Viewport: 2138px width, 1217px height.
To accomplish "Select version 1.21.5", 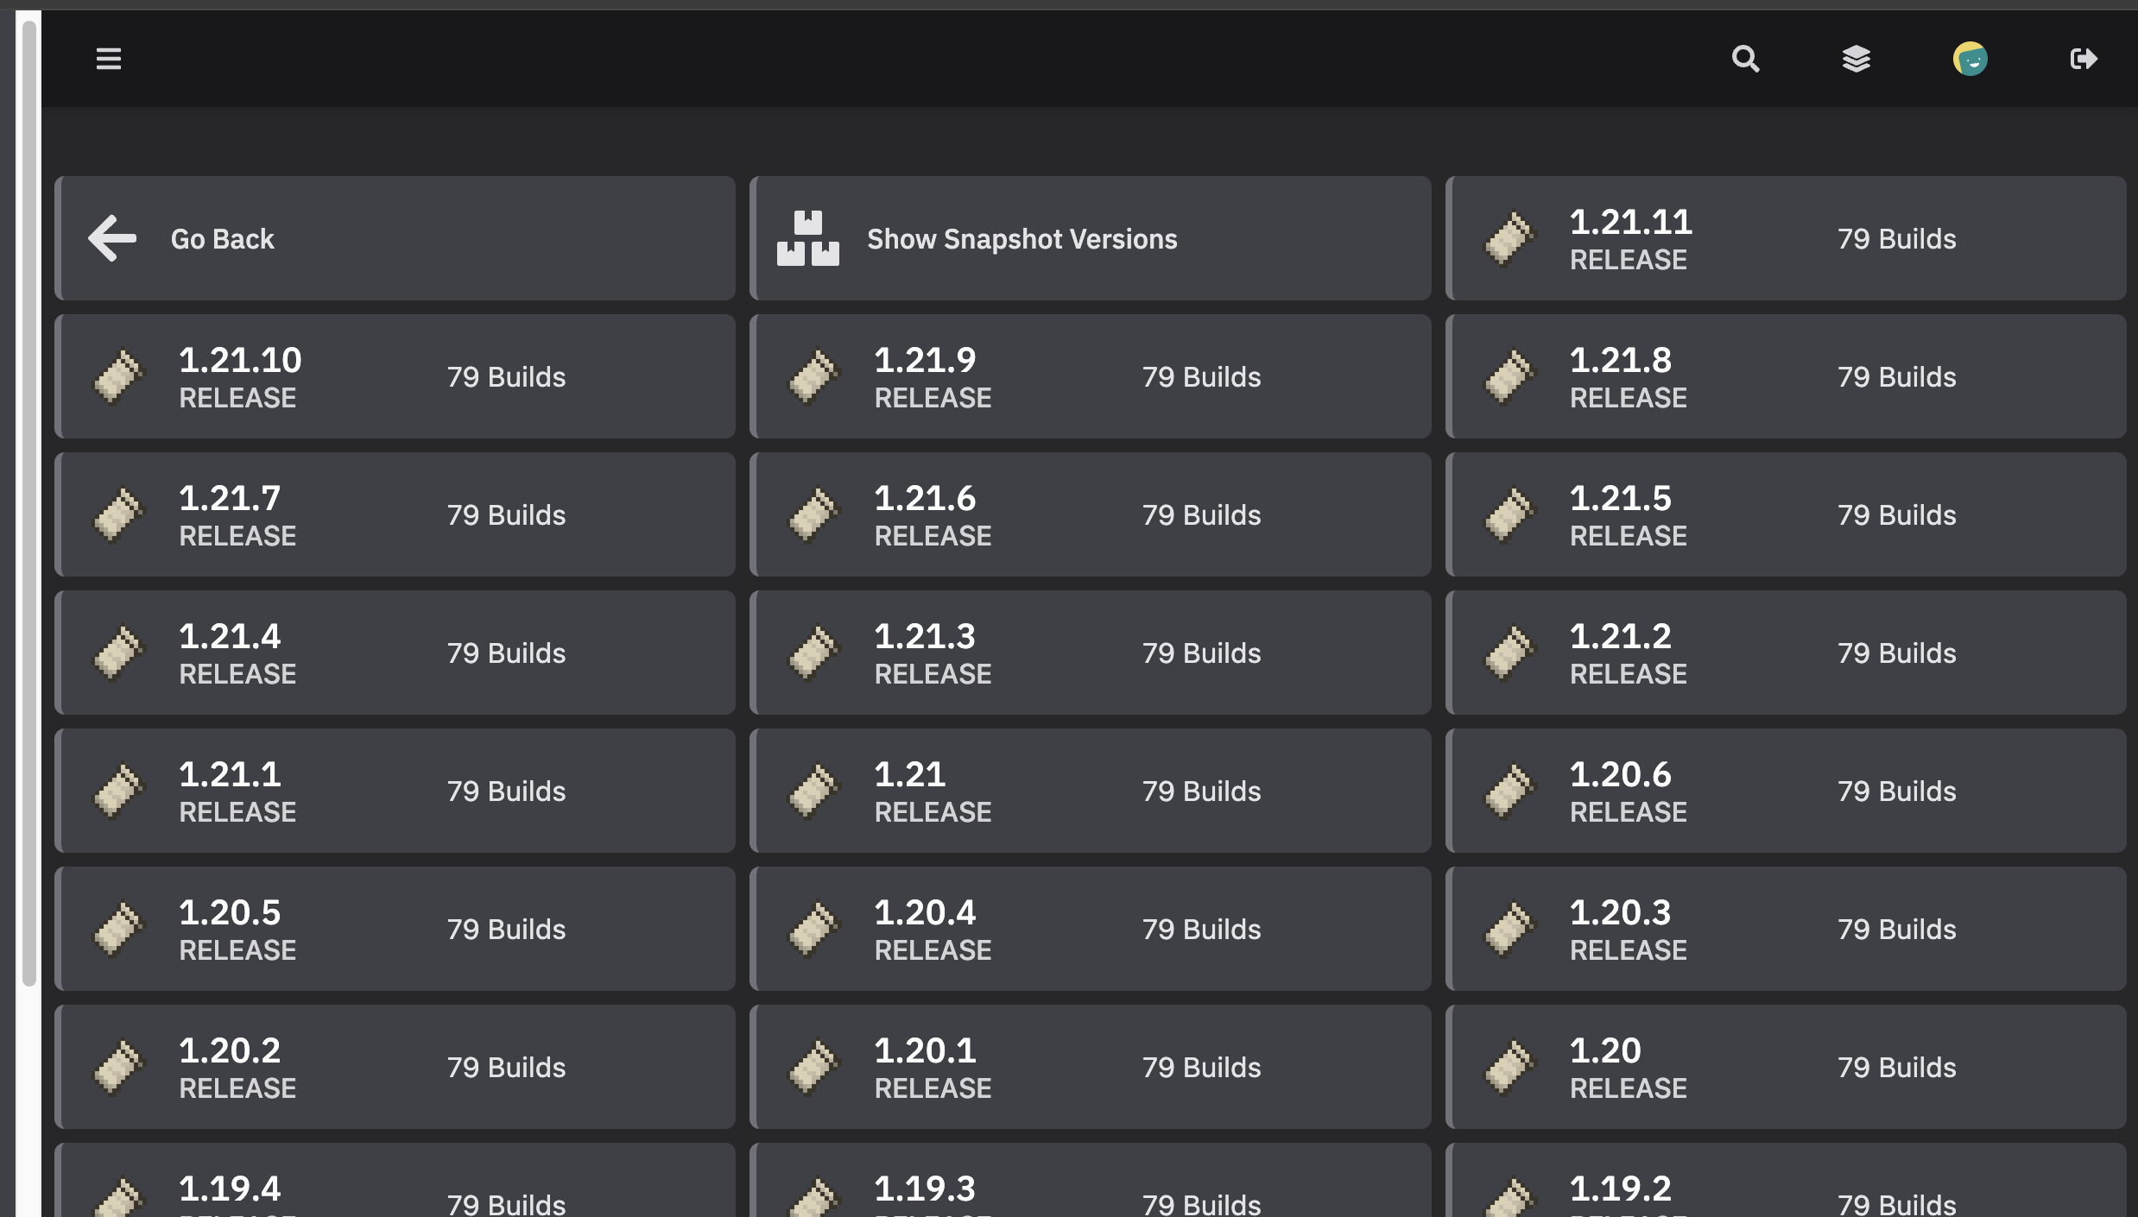I will [x=1787, y=514].
